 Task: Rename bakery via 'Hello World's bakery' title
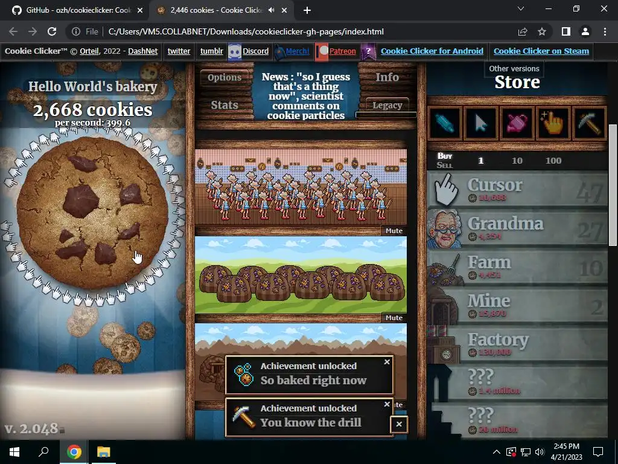point(92,86)
